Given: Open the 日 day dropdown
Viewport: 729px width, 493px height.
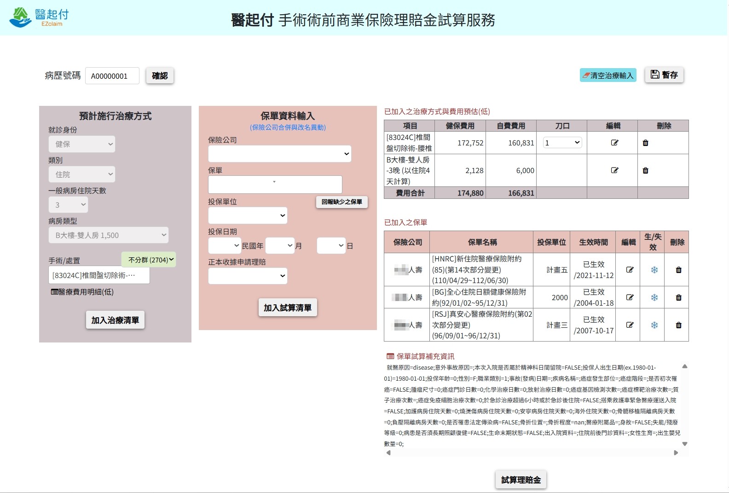Looking at the screenshot, I should [331, 246].
